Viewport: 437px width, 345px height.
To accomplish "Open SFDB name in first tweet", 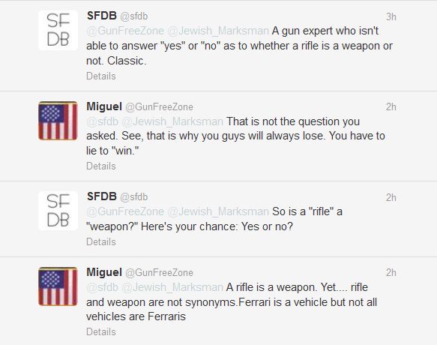I will coord(102,16).
